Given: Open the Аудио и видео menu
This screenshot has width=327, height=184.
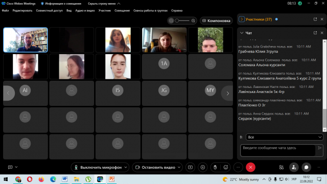Looking at the screenshot, I should (x=85, y=10).
